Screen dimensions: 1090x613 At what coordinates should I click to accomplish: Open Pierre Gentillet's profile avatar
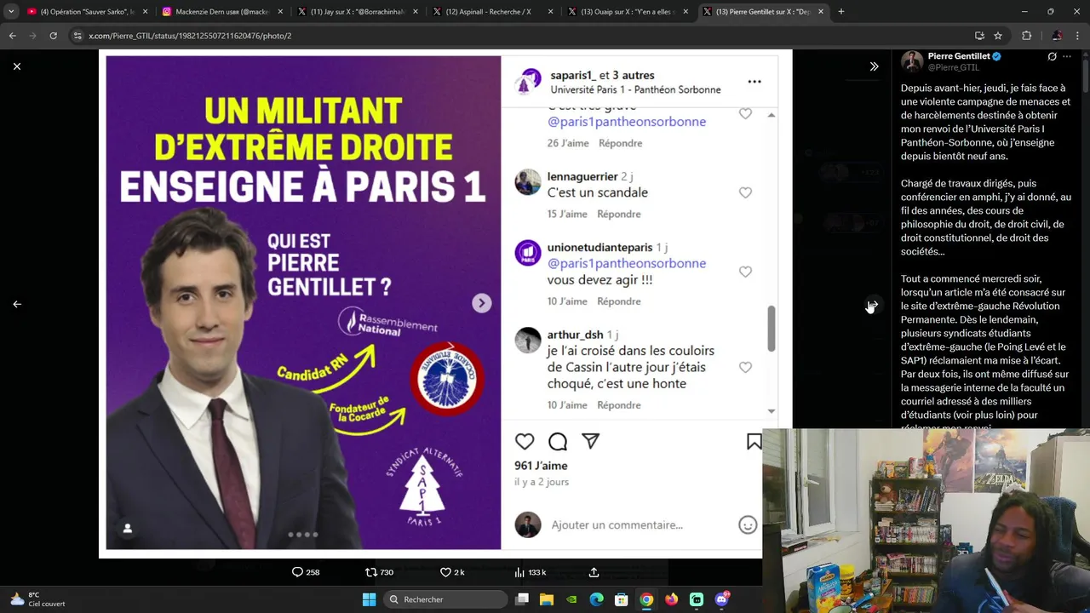click(912, 61)
